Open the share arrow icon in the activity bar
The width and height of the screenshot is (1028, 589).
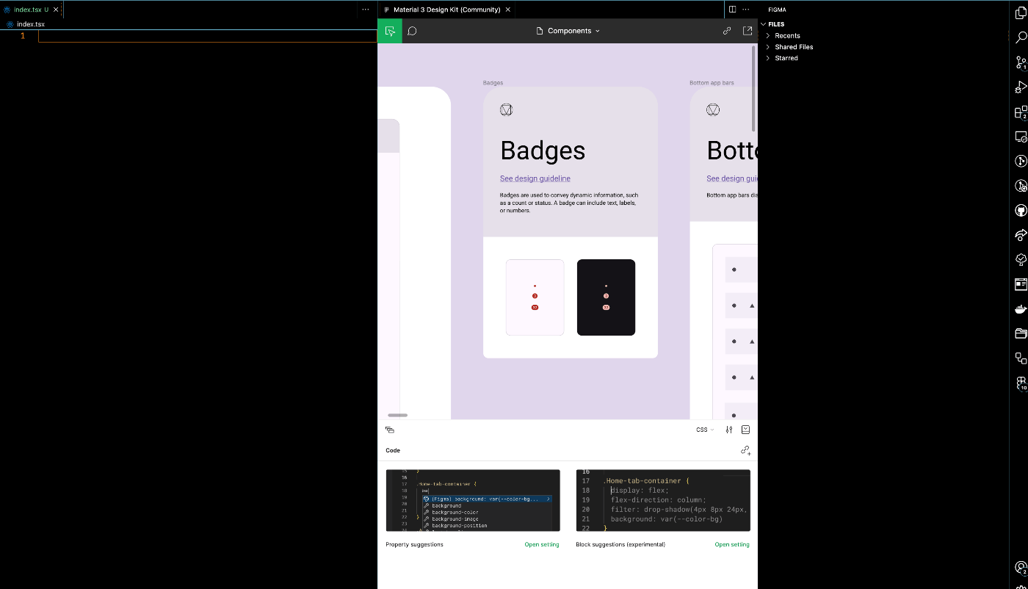click(x=1021, y=235)
